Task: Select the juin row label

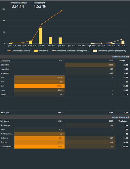Action: tap(2, 77)
